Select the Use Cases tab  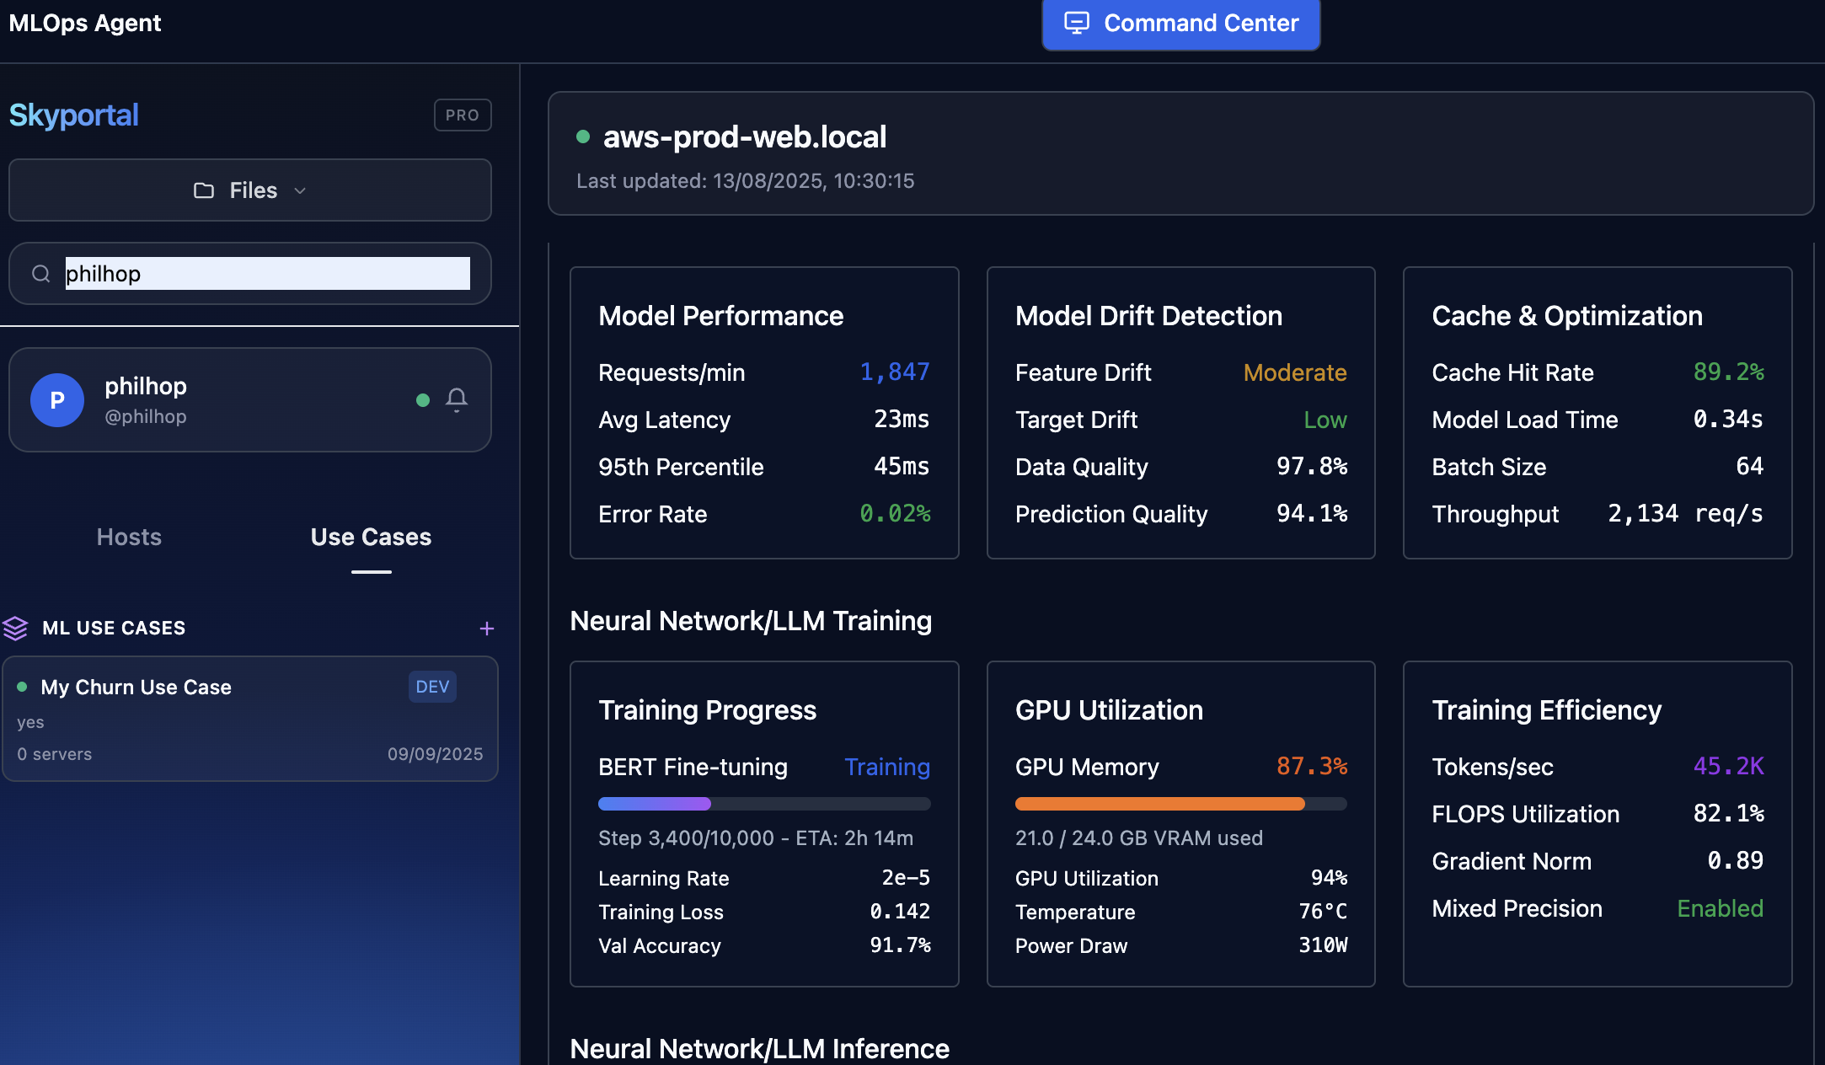[371, 537]
